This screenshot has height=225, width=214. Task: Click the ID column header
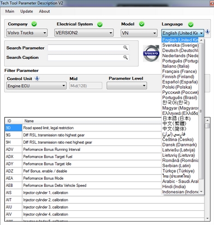(x=14, y=121)
